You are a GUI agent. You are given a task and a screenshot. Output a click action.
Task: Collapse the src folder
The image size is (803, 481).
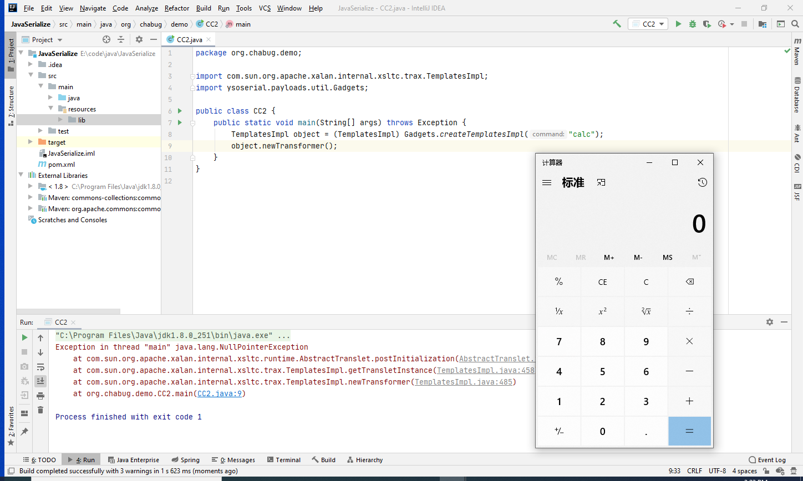tap(31, 76)
